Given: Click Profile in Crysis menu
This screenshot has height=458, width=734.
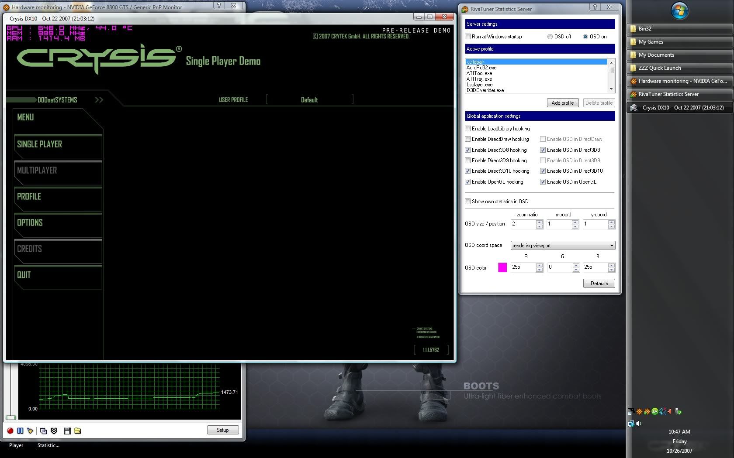Looking at the screenshot, I should (x=58, y=199).
